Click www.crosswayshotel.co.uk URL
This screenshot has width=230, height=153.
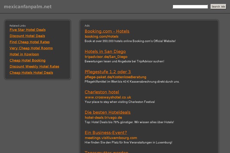click(108, 97)
